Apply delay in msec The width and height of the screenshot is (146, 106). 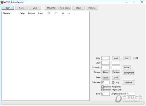[116, 58]
